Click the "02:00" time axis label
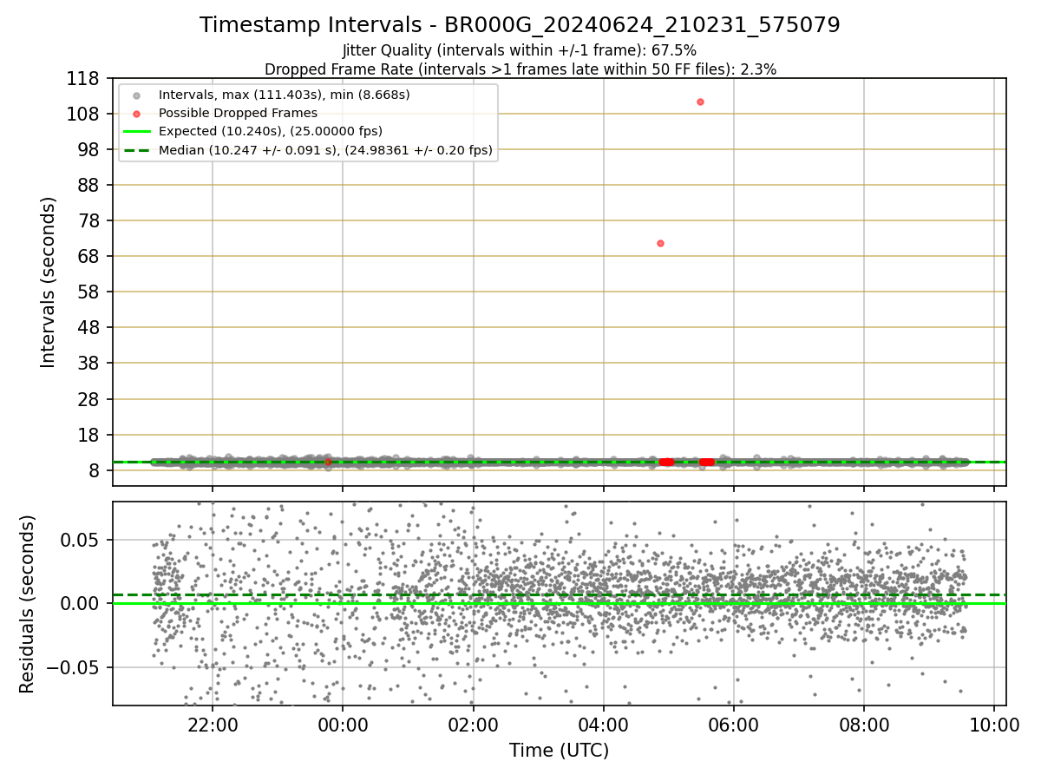The image size is (1041, 781). click(473, 725)
